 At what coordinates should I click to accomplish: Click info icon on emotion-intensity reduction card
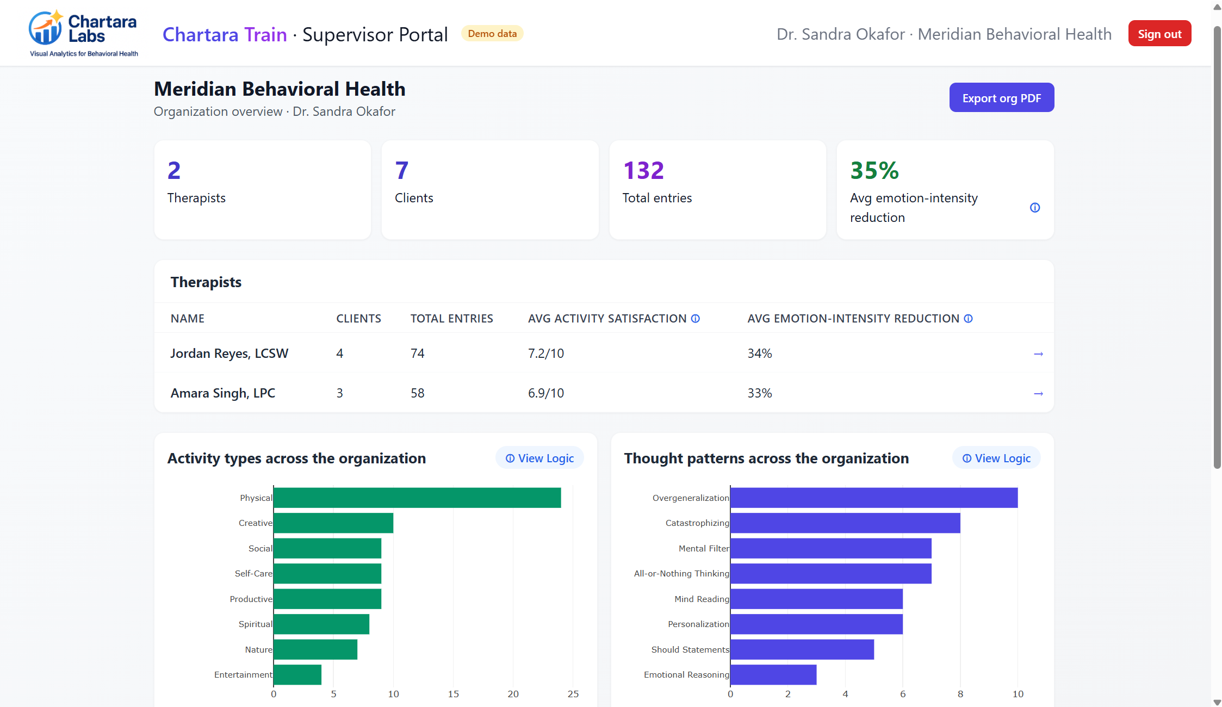(1035, 208)
